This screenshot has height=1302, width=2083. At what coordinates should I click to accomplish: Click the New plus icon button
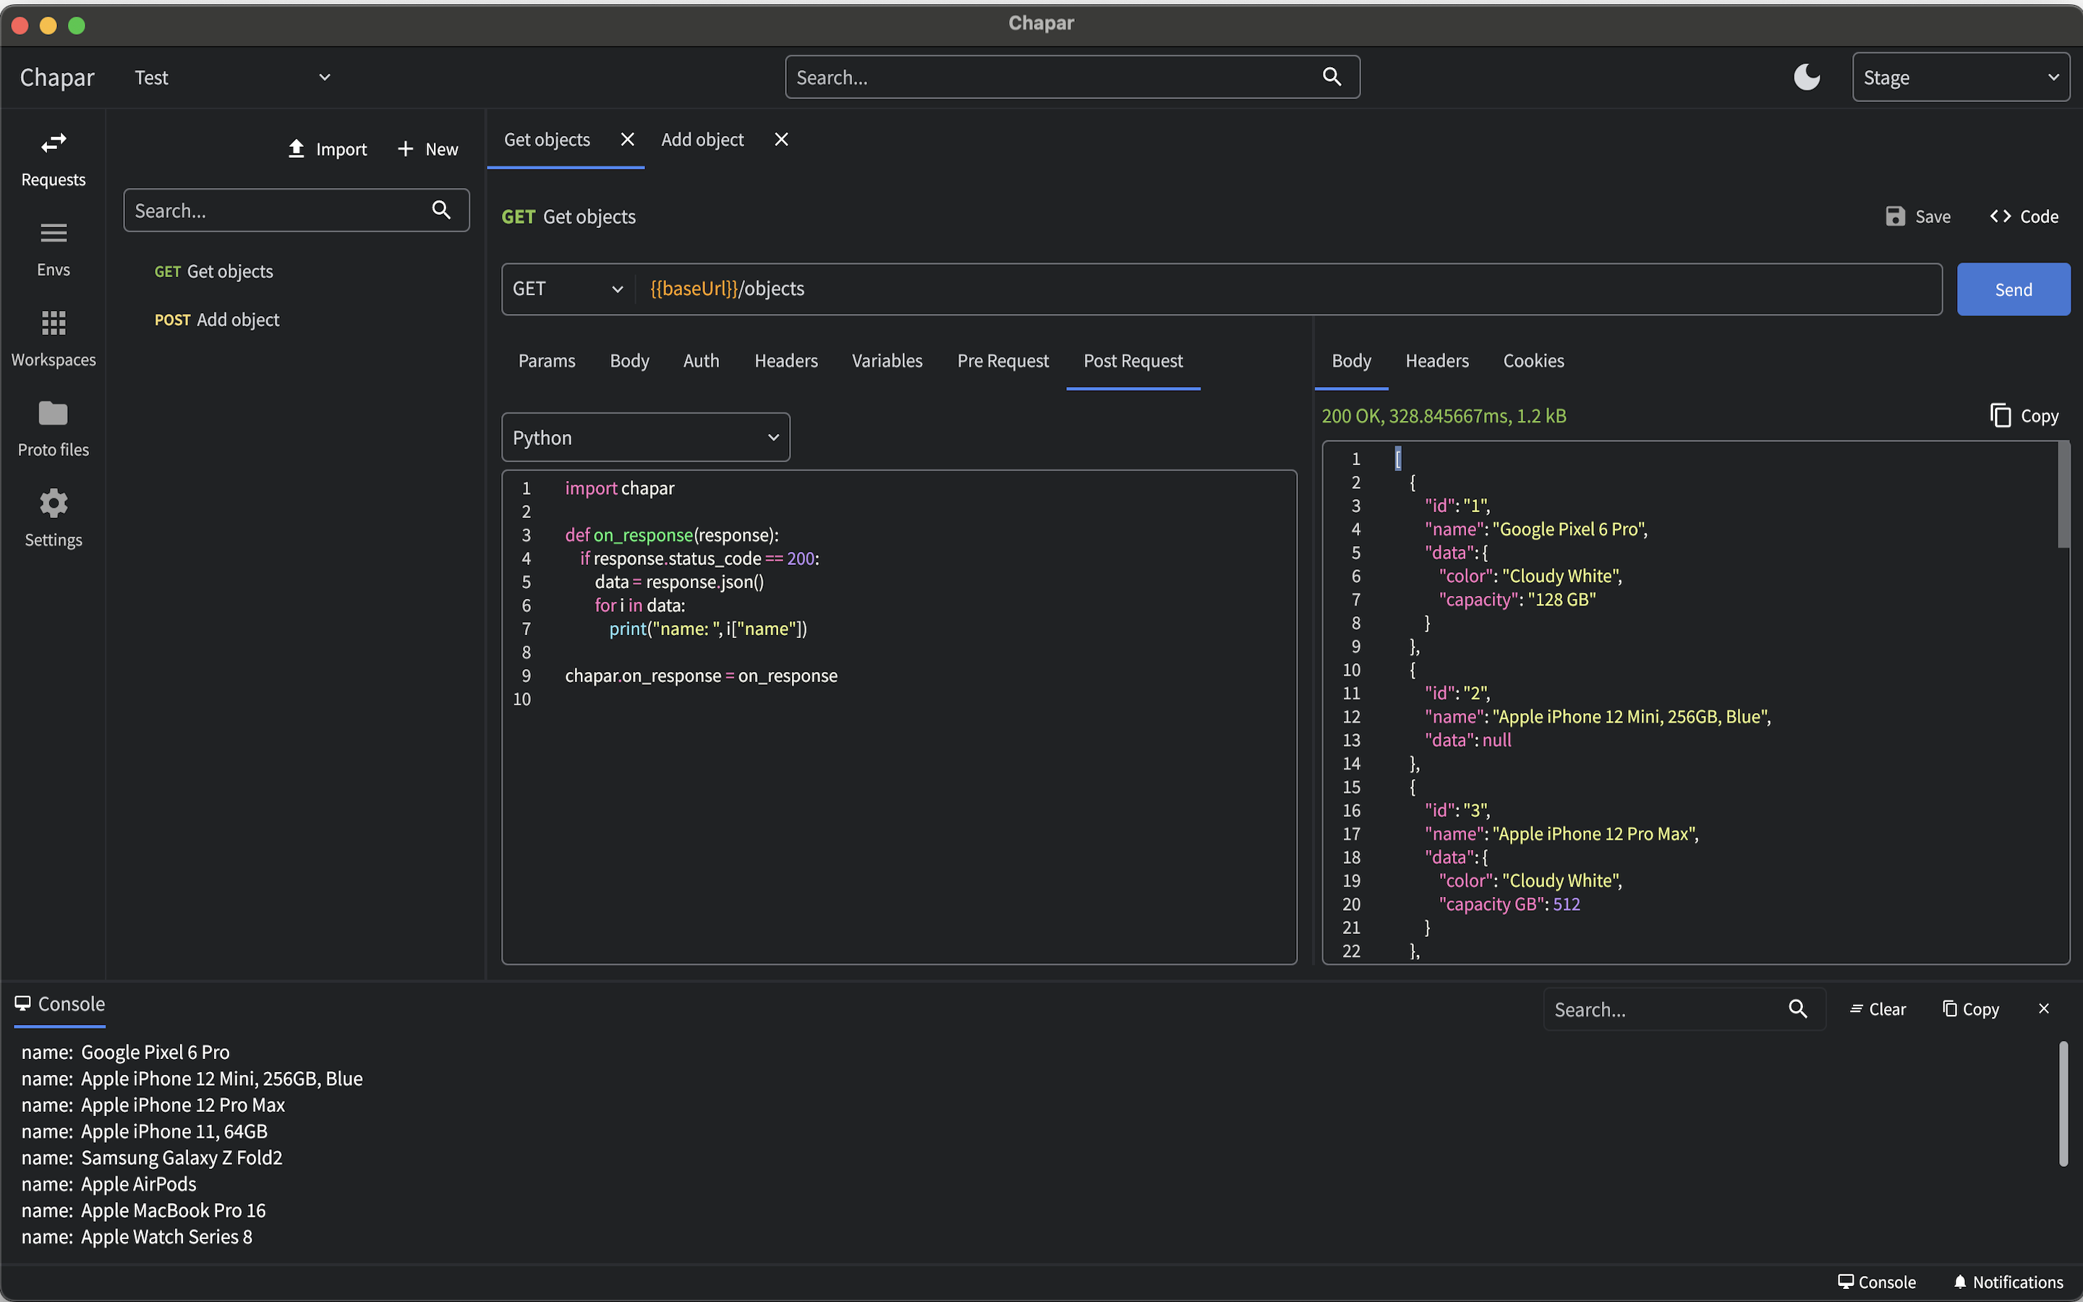coord(427,149)
